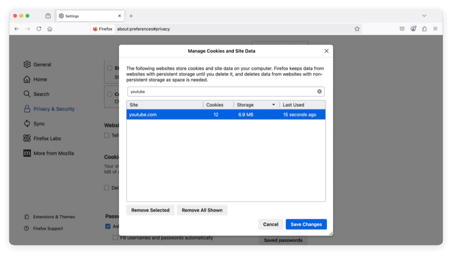Sort by Last Used column header
The width and height of the screenshot is (452, 254).
pyautogui.click(x=302, y=105)
